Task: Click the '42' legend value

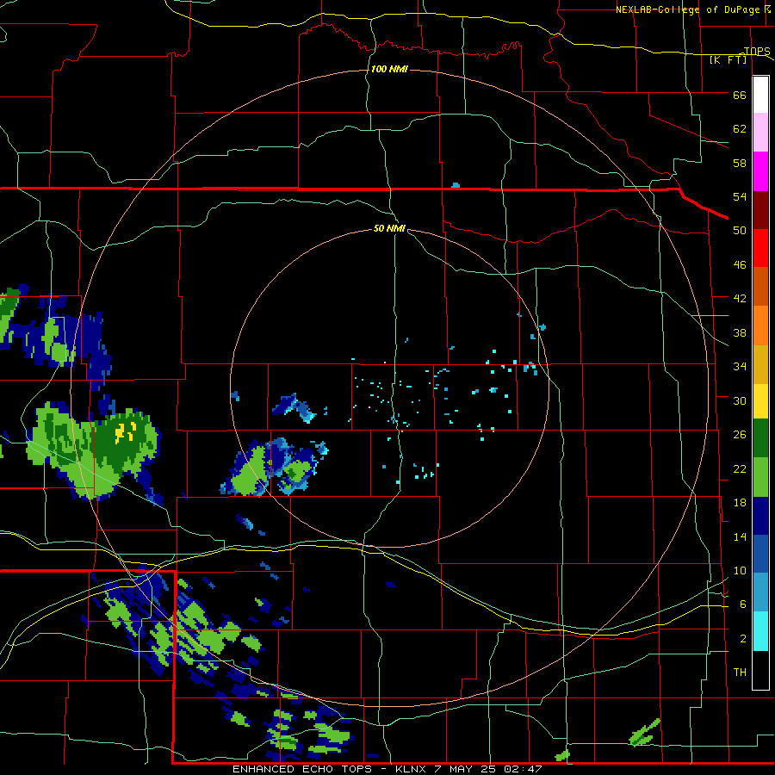Action: (740, 299)
